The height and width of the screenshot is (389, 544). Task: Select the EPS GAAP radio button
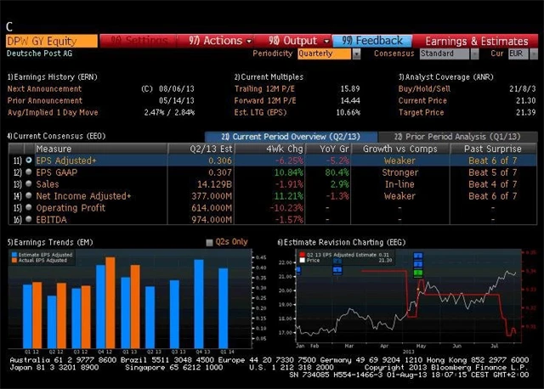(x=29, y=172)
